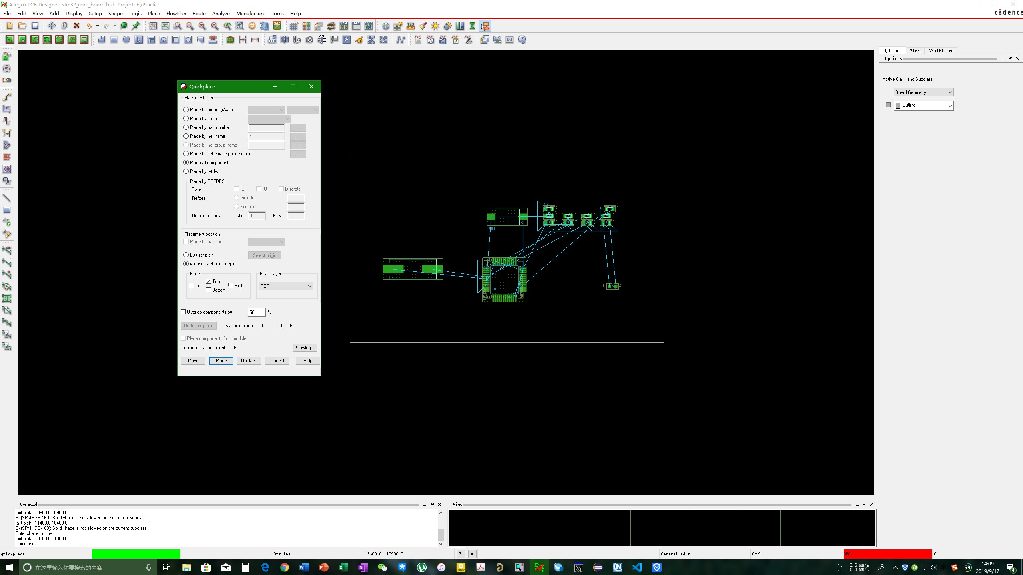Click the red Delete X icon
This screenshot has height=575, width=1023.
point(76,26)
